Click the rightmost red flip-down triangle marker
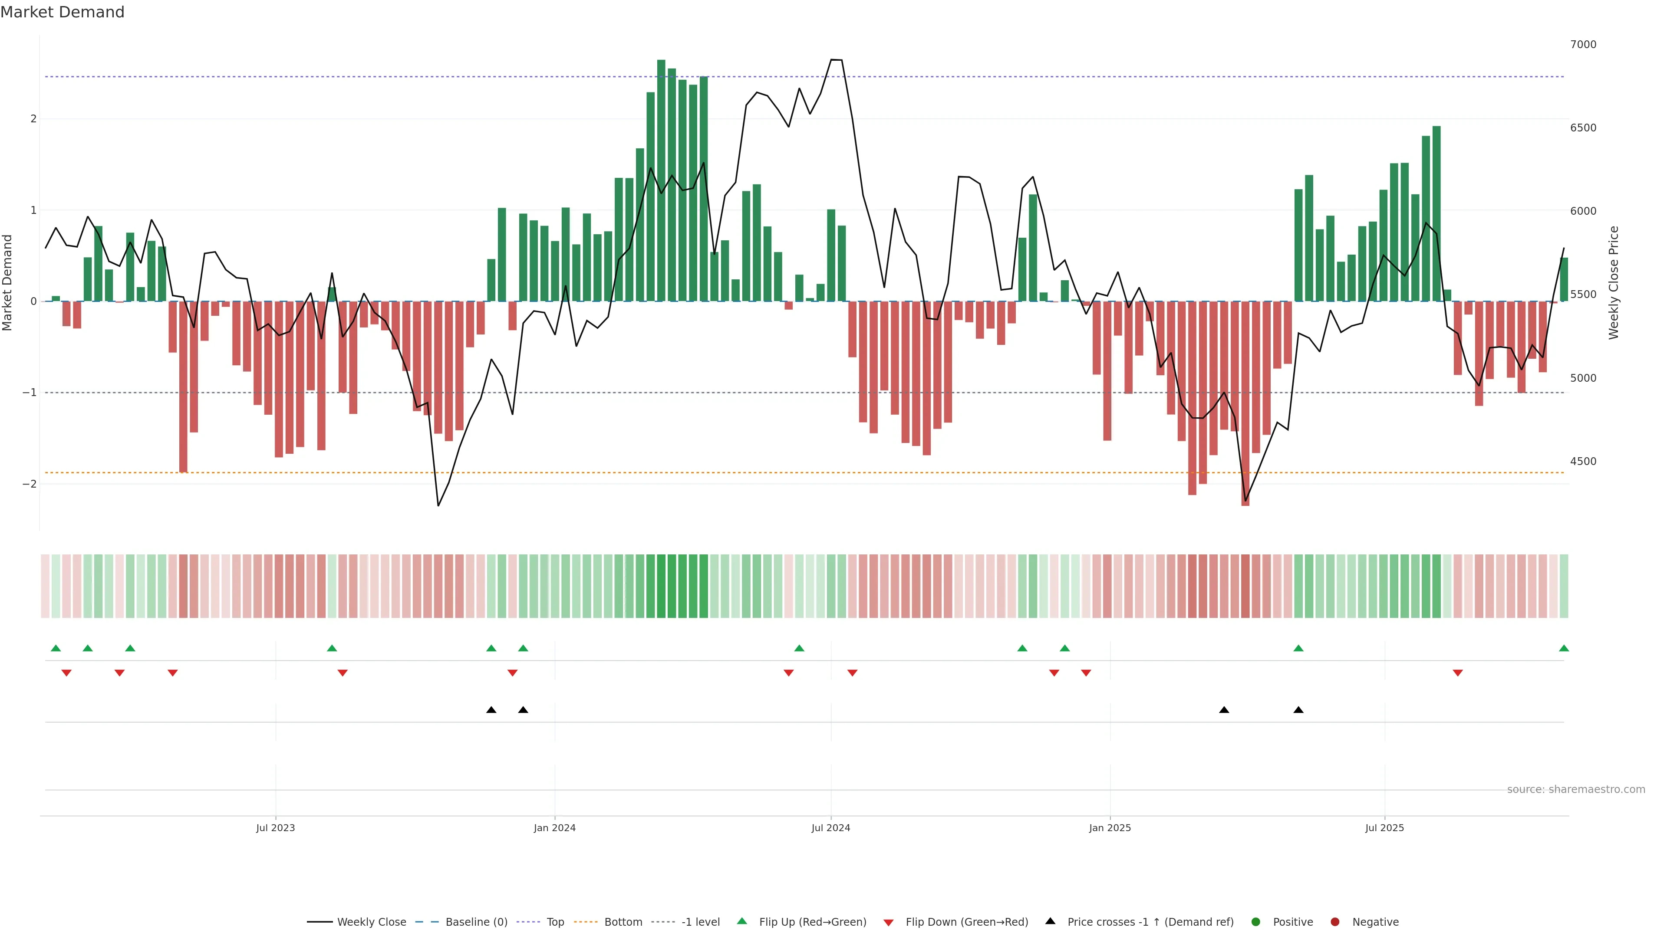Viewport: 1667px width, 937px height. 1457,673
